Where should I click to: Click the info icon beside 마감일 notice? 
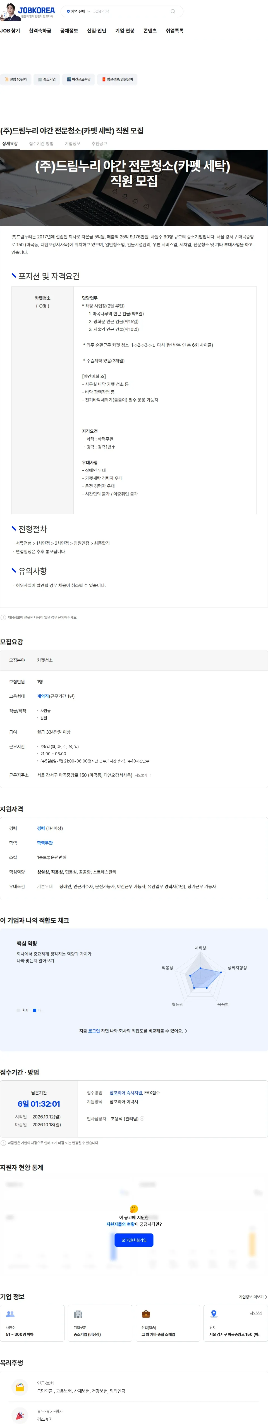point(3,1143)
